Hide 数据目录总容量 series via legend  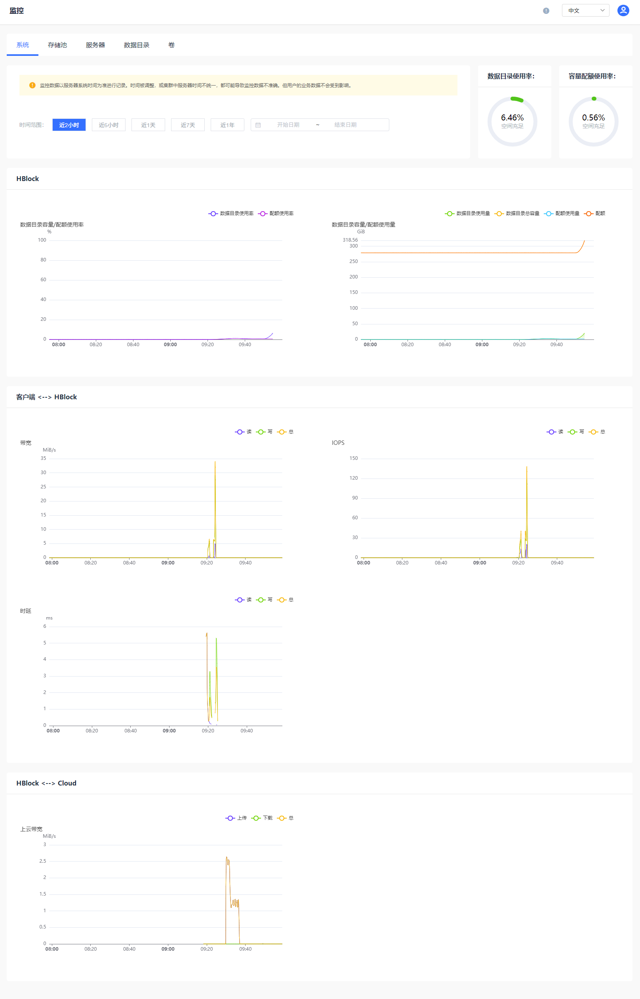point(517,214)
